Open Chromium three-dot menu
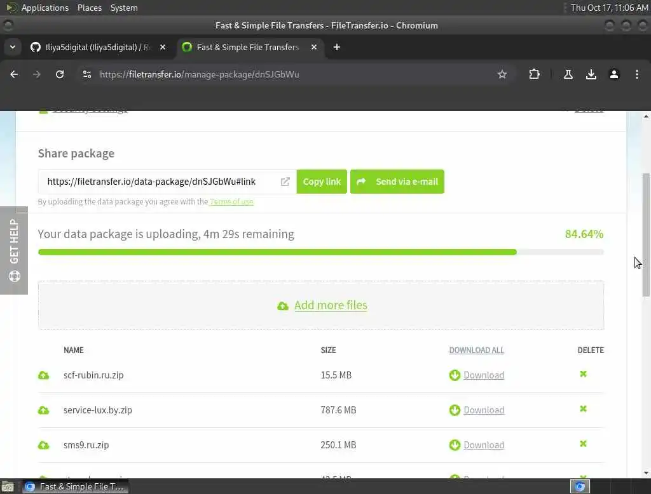Screen dimensions: 651x494 tap(636, 74)
